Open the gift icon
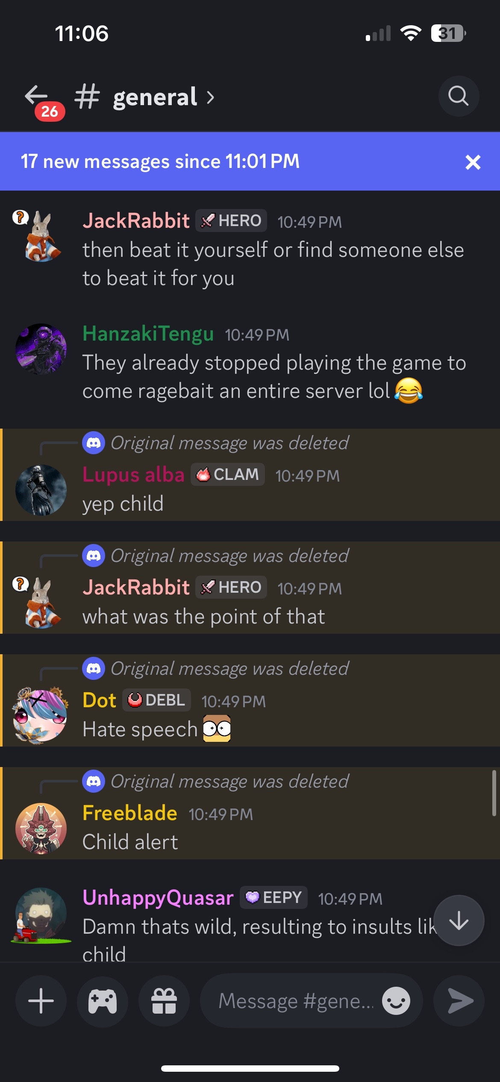 pyautogui.click(x=164, y=1001)
